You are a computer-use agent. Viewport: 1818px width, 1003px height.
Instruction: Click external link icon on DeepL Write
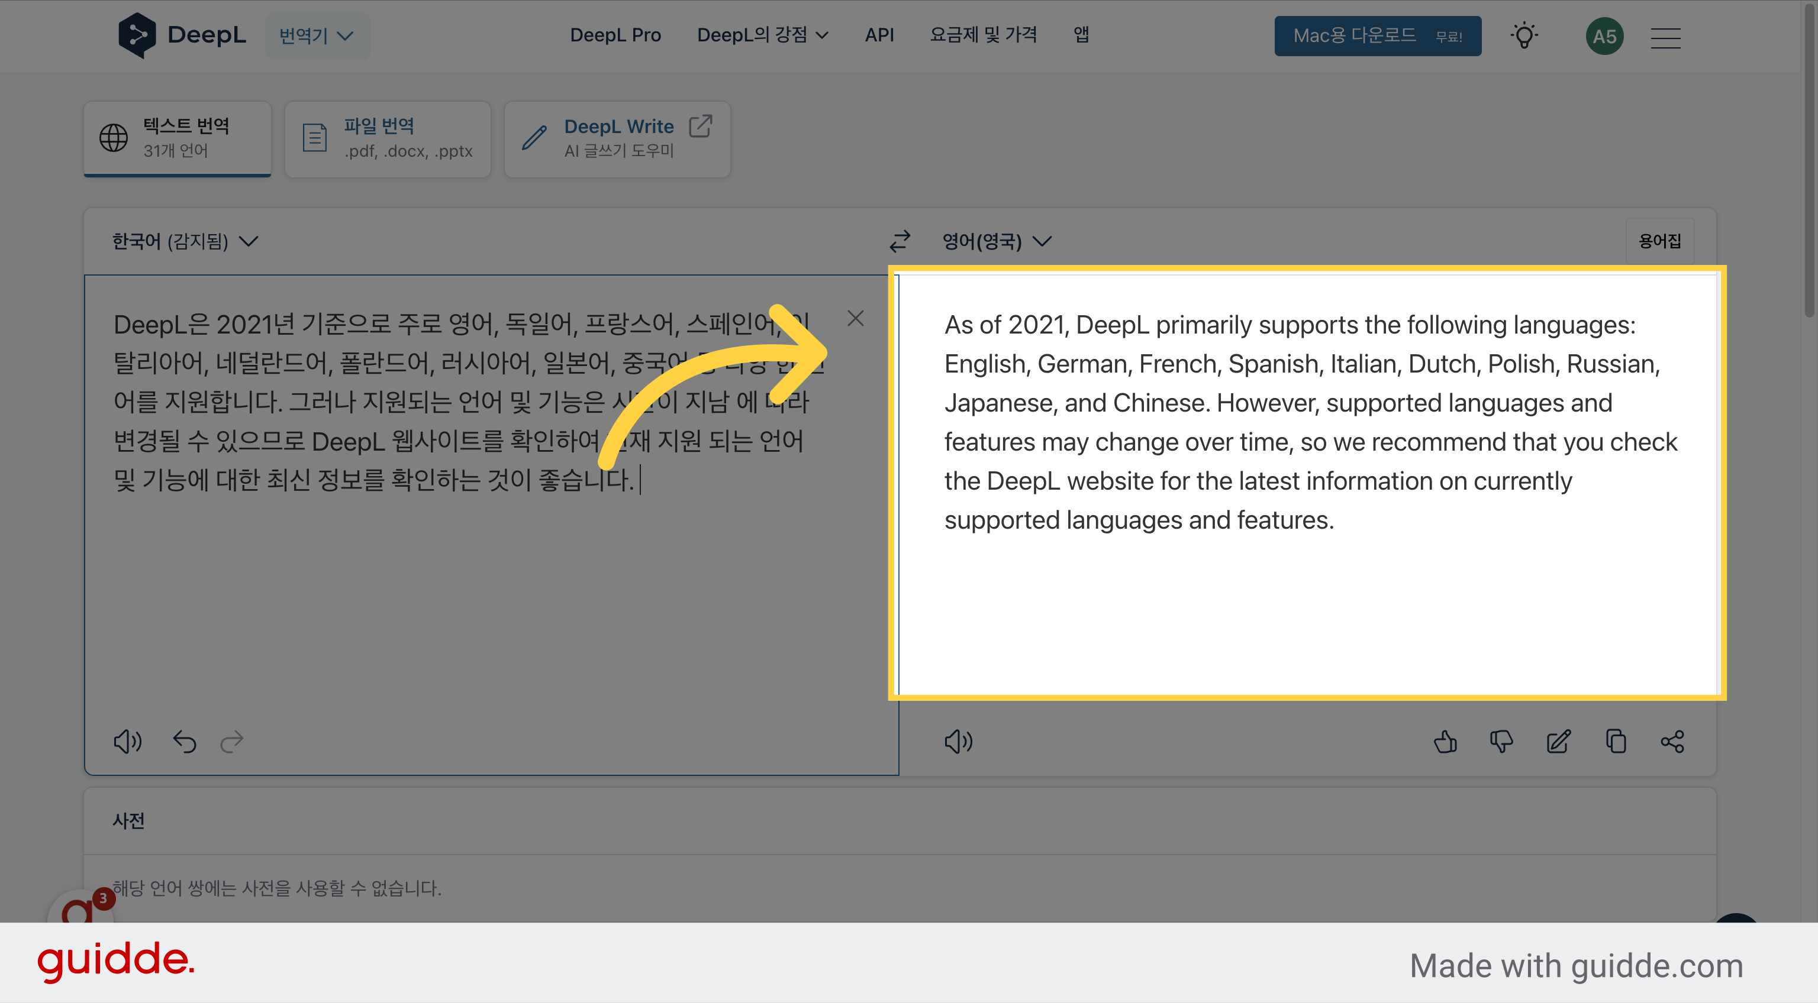click(x=701, y=125)
